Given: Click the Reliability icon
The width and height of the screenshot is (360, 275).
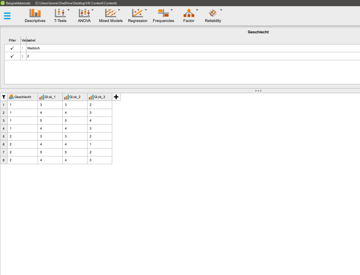Looking at the screenshot, I should click(x=213, y=13).
